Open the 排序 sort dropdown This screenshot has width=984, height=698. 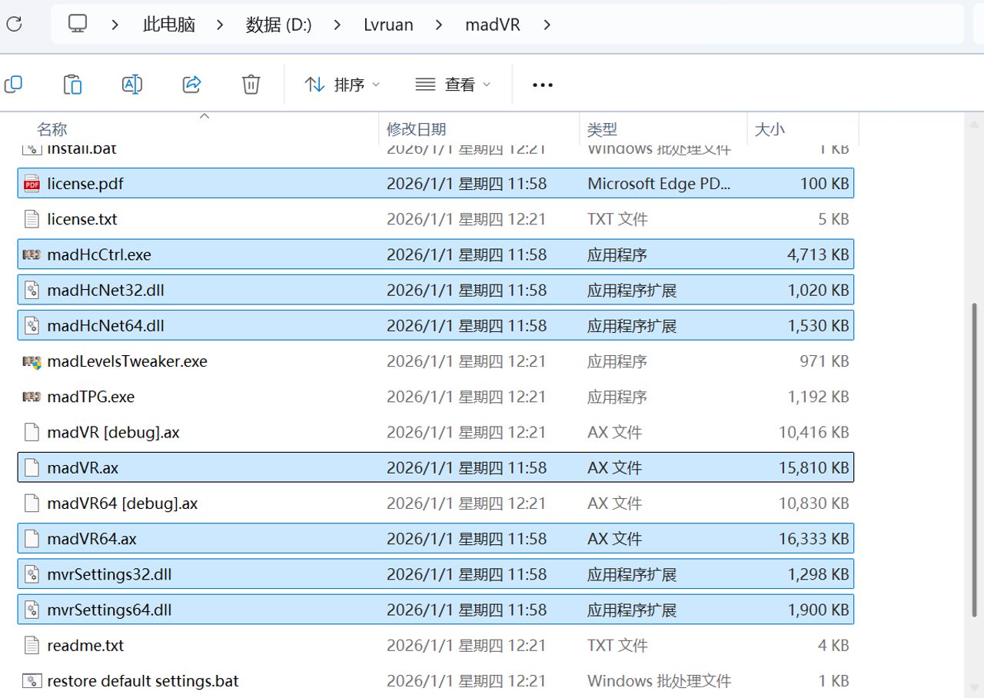point(342,85)
